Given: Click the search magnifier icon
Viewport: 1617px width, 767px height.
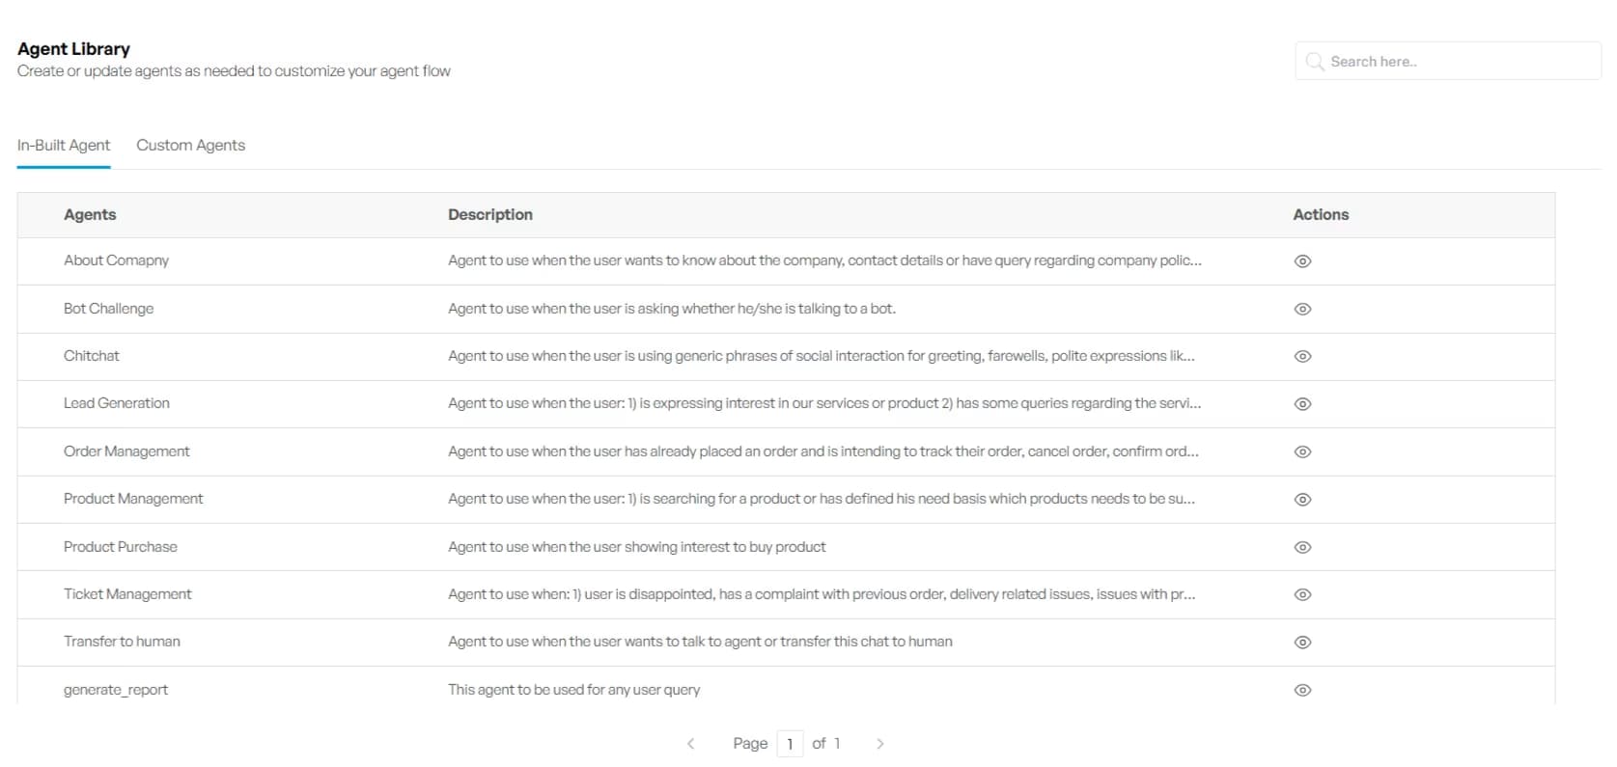Looking at the screenshot, I should click(1314, 62).
